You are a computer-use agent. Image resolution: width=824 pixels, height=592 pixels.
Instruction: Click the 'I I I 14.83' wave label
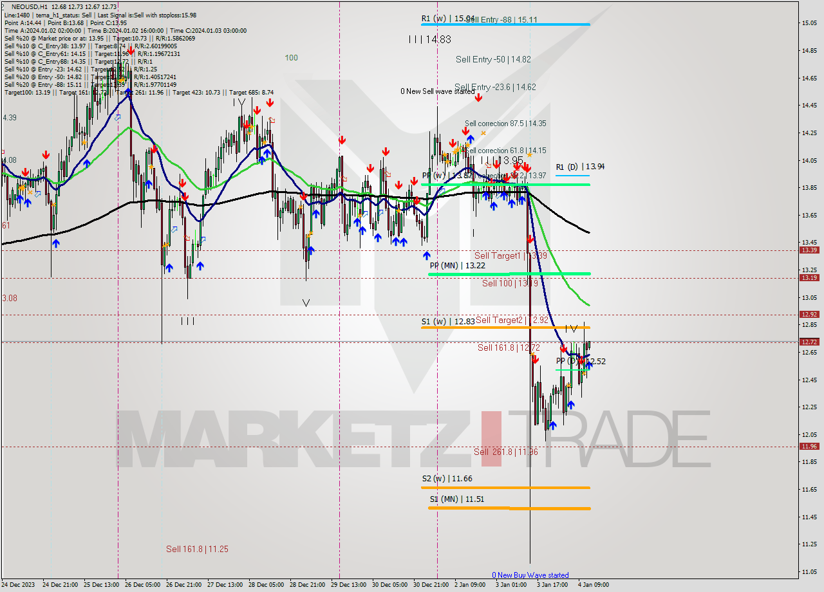pyautogui.click(x=429, y=39)
